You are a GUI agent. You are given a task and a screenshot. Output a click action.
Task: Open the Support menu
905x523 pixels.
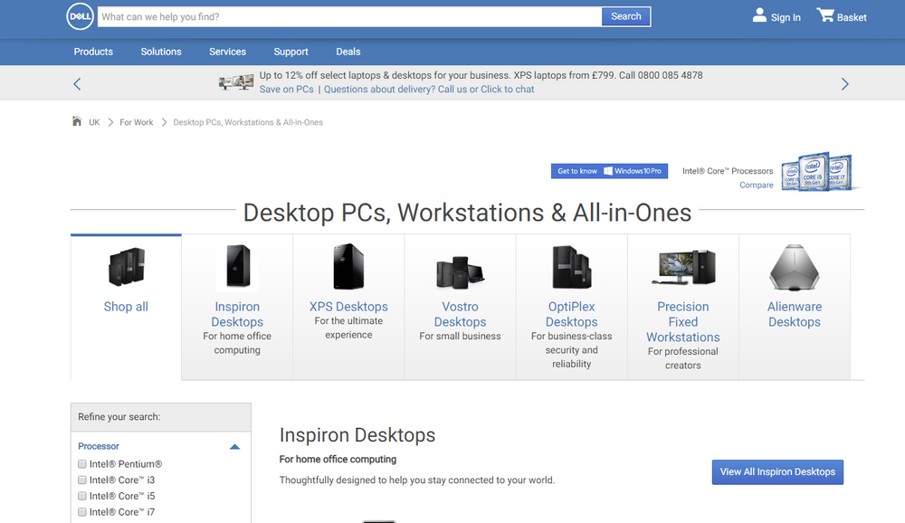[291, 52]
